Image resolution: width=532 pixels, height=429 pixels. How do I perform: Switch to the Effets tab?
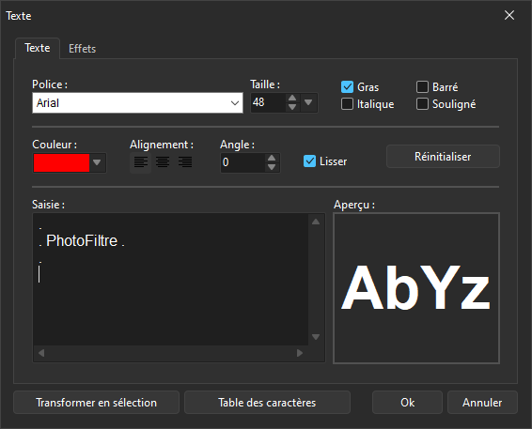point(82,49)
